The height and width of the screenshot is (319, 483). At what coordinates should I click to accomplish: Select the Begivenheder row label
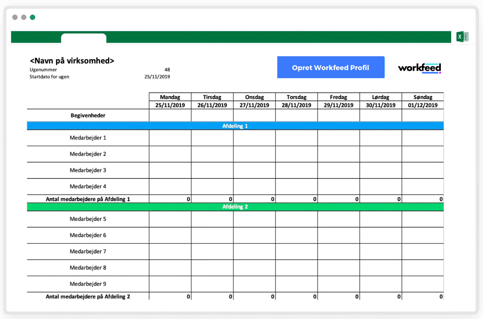pos(87,115)
